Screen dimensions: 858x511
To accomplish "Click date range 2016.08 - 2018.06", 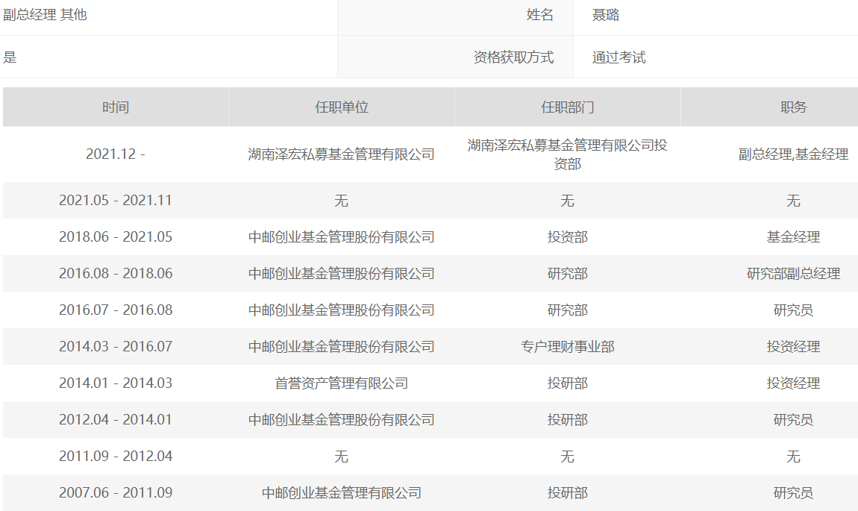I will click(116, 274).
